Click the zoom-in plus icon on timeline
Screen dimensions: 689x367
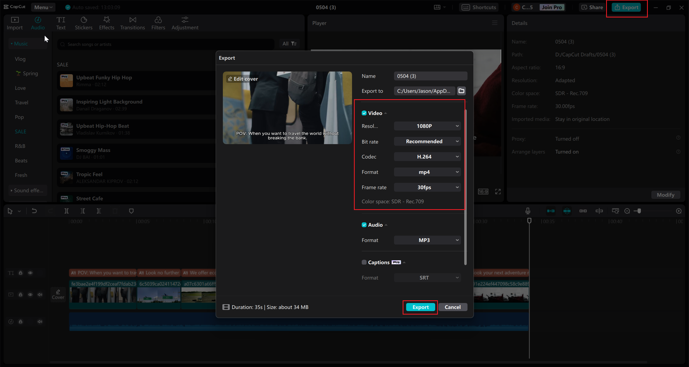tap(679, 211)
